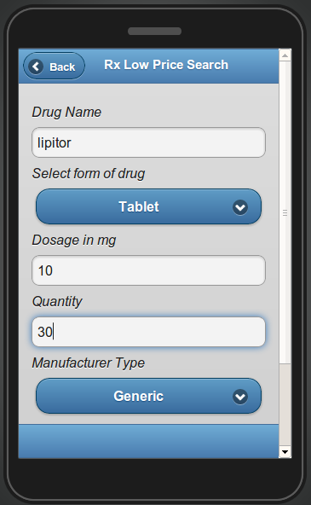Click the Dosage in mg label
Image resolution: width=311 pixels, height=505 pixels.
click(x=74, y=241)
